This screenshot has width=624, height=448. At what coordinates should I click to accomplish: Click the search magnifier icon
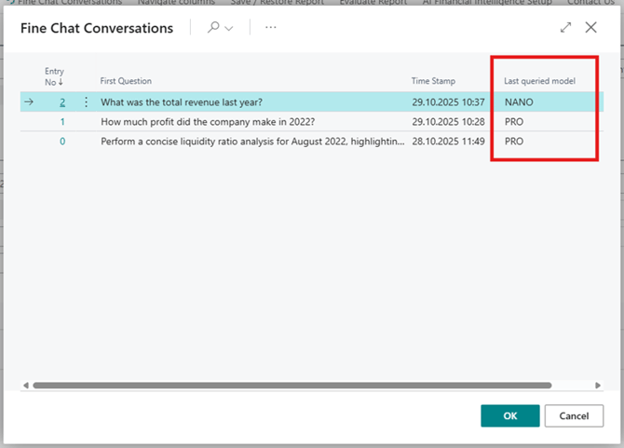(213, 28)
